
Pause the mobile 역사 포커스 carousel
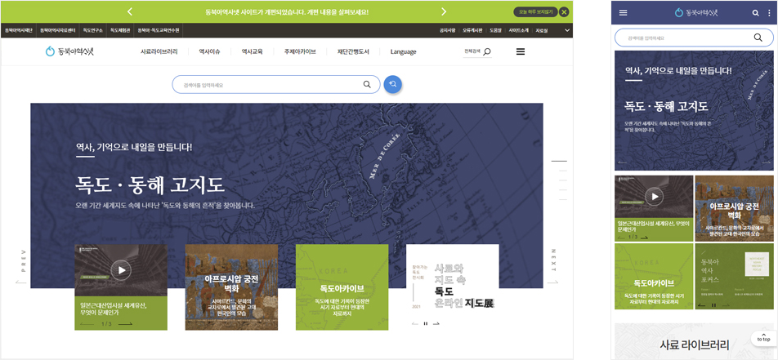pos(713,305)
